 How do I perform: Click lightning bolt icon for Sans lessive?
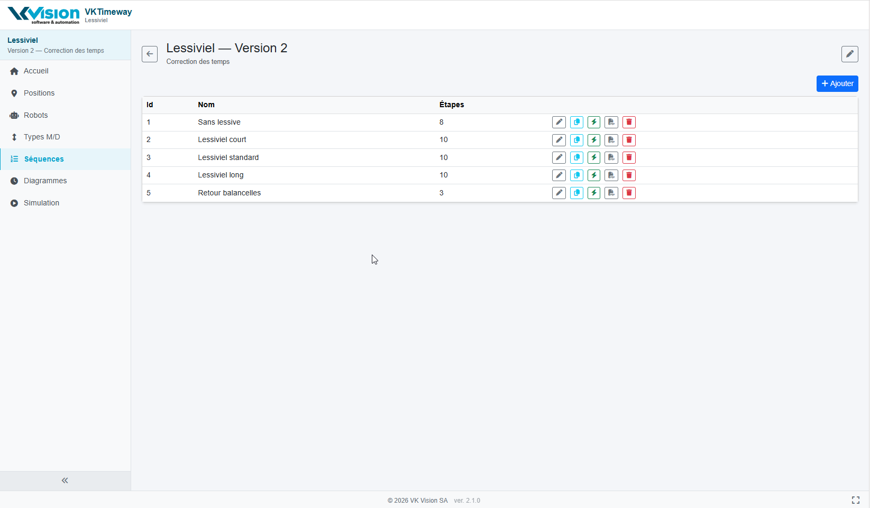pyautogui.click(x=594, y=122)
